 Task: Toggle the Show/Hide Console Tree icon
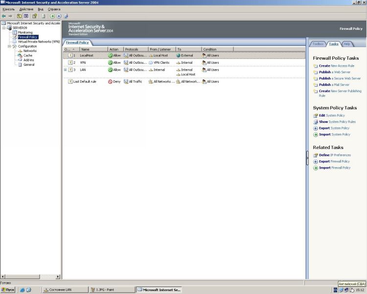26,16
